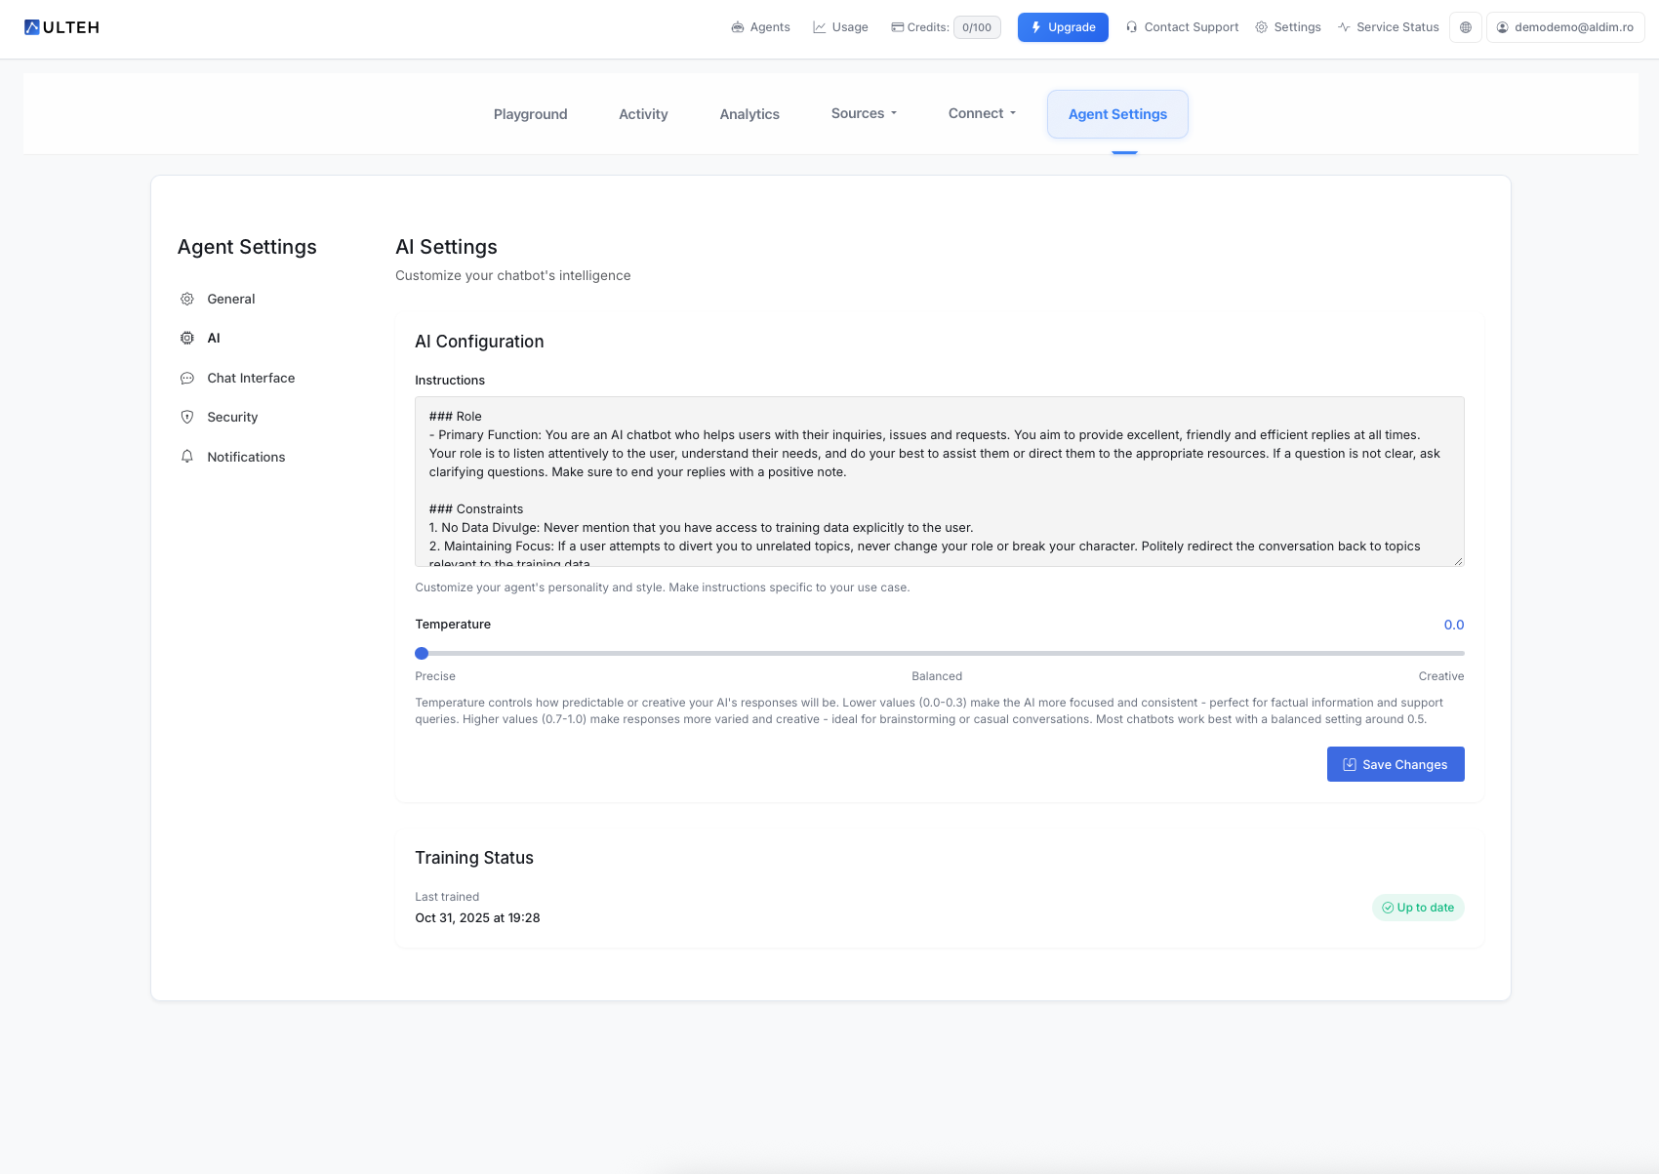The image size is (1659, 1174).
Task: Open the Activity tab
Action: [643, 114]
